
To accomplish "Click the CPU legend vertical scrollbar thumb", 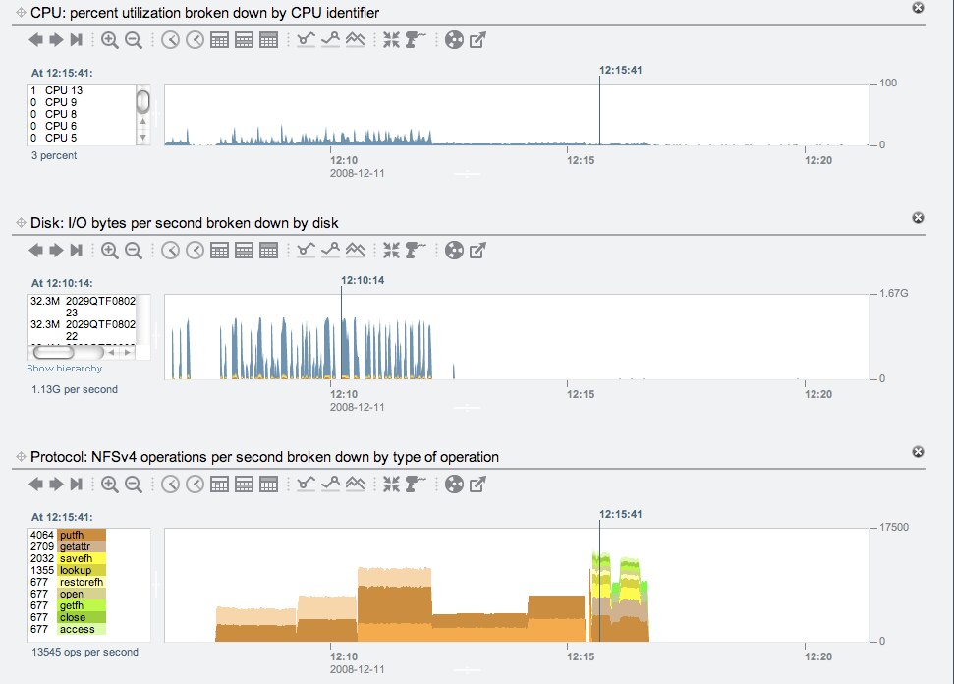I will pos(143,101).
